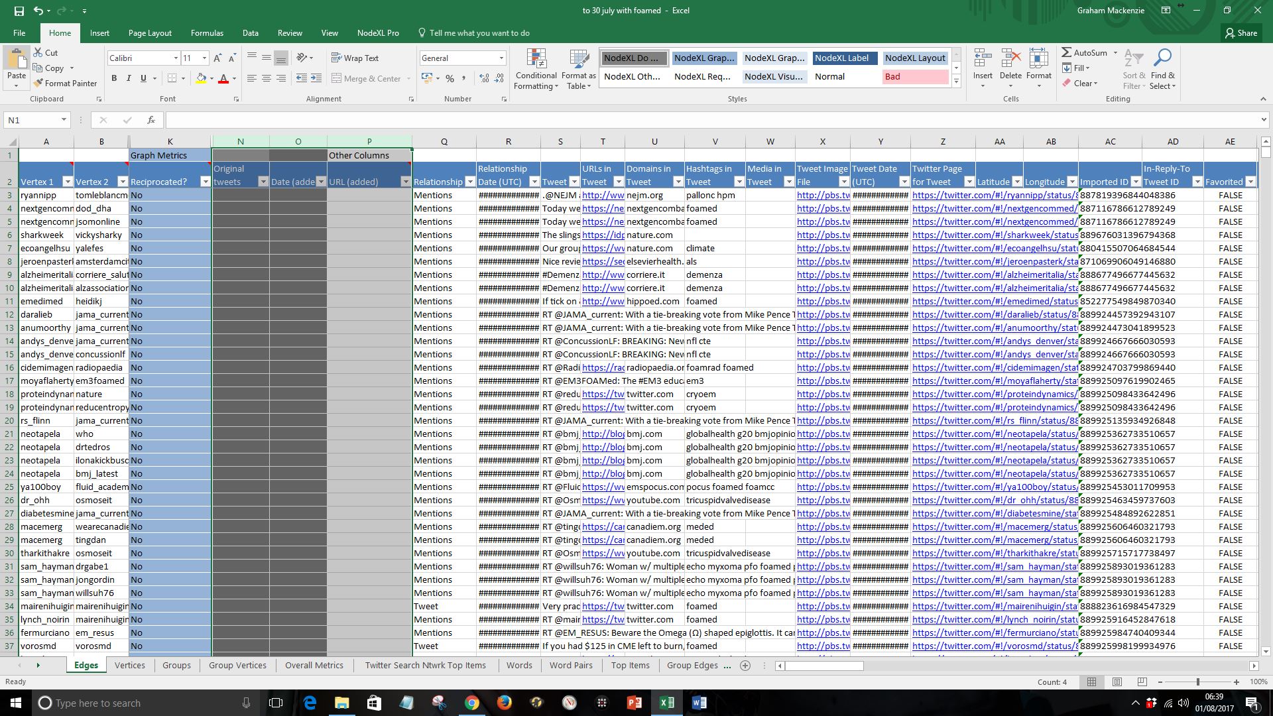
Task: Toggle Wrap Text
Action: [355, 58]
